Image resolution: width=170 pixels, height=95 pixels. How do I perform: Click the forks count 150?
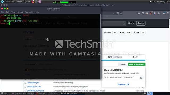click(143, 32)
